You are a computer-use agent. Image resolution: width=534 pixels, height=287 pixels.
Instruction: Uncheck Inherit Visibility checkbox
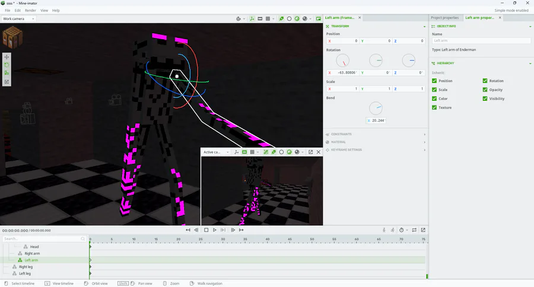[485, 98]
